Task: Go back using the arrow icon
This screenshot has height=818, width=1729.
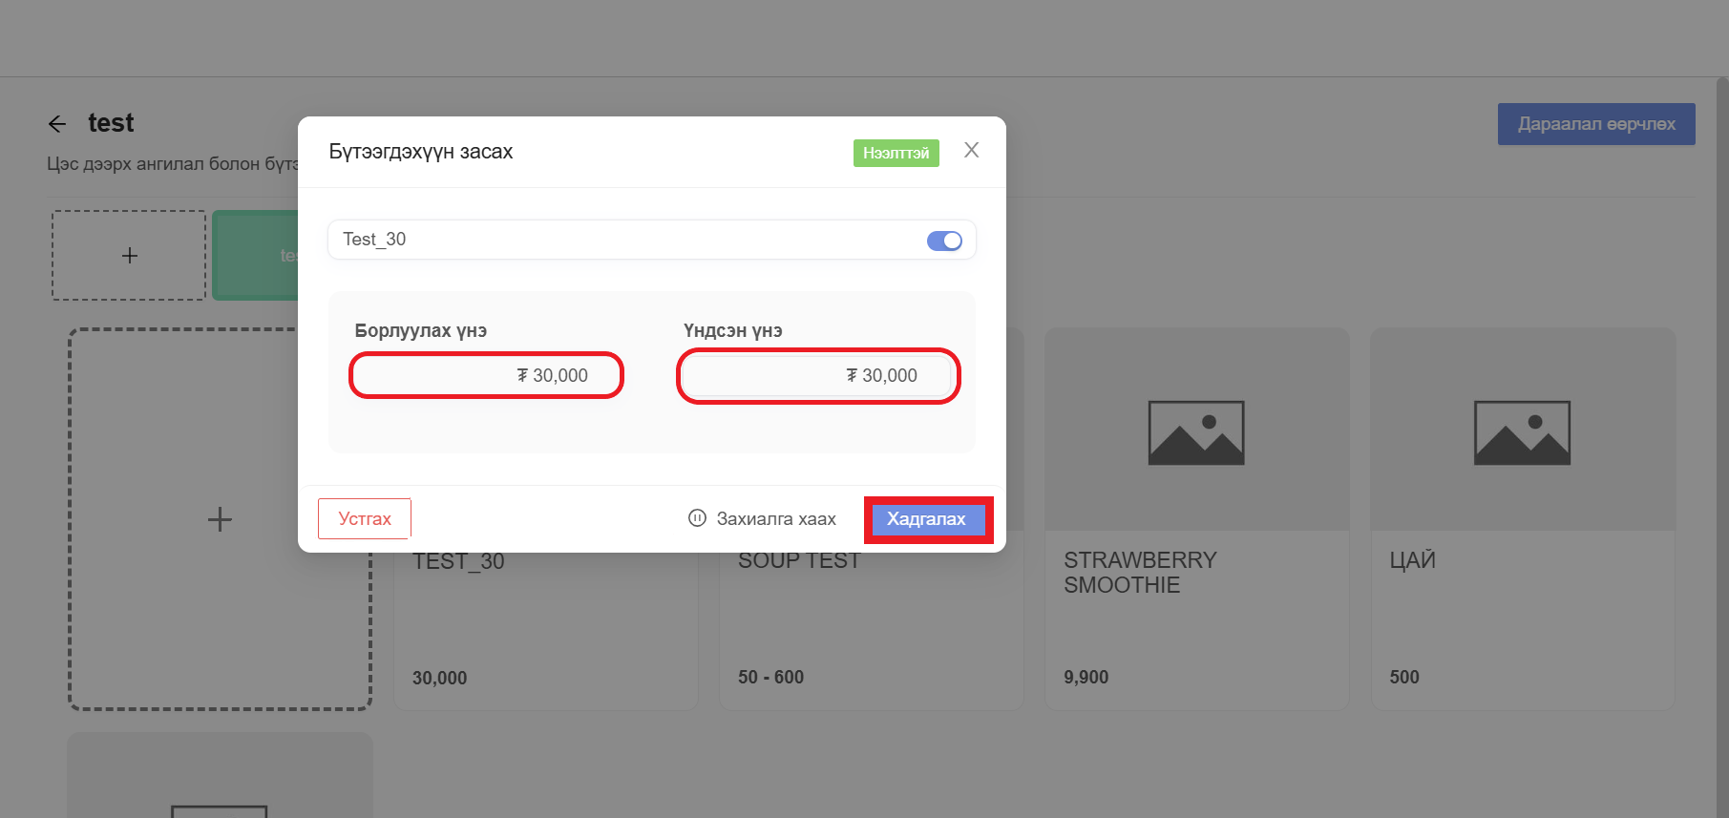Action: [57, 124]
